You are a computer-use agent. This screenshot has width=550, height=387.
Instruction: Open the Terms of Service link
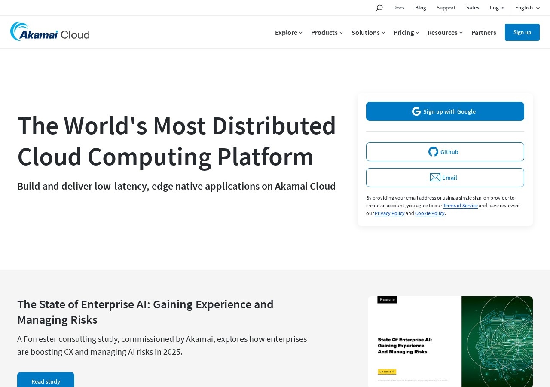[460, 206]
